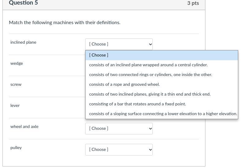Pick "two connected rings or cylinders" option
Image resolution: width=252 pixels, height=168 pixels.
coord(151,75)
